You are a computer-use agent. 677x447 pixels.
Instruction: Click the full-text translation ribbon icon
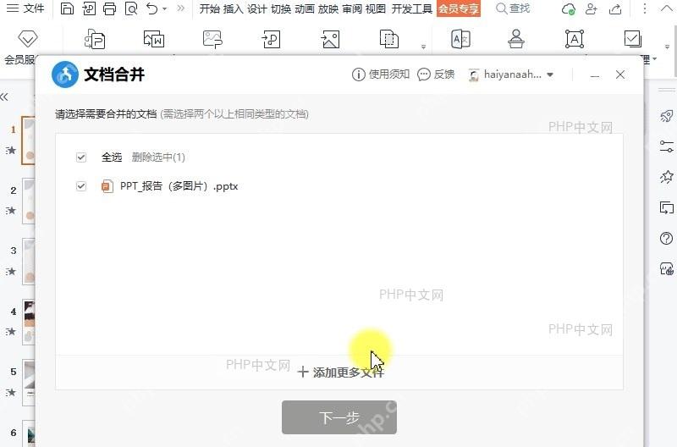[x=460, y=39]
